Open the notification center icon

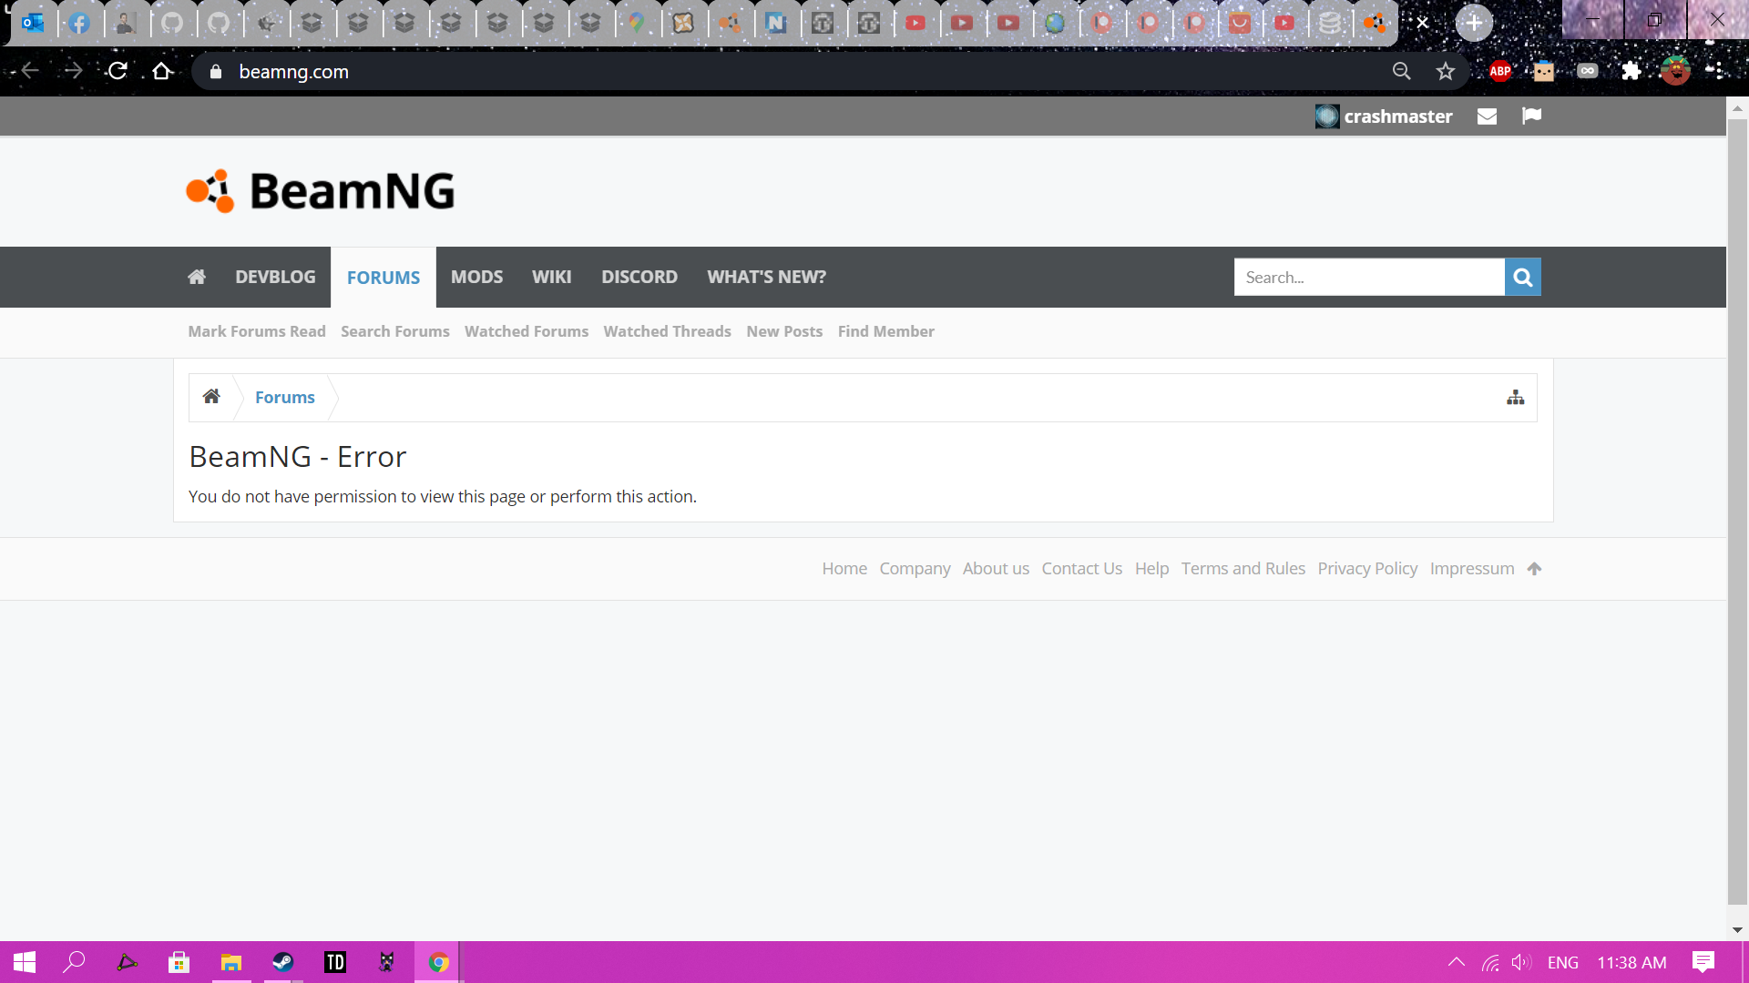[1703, 962]
